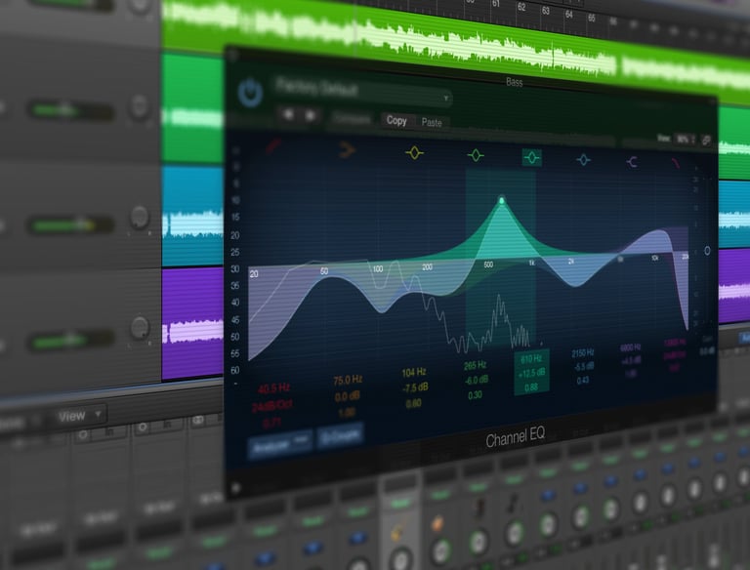This screenshot has width=750, height=570.
Task: Click bar 64 in timeline ruler
Action: 568,15
